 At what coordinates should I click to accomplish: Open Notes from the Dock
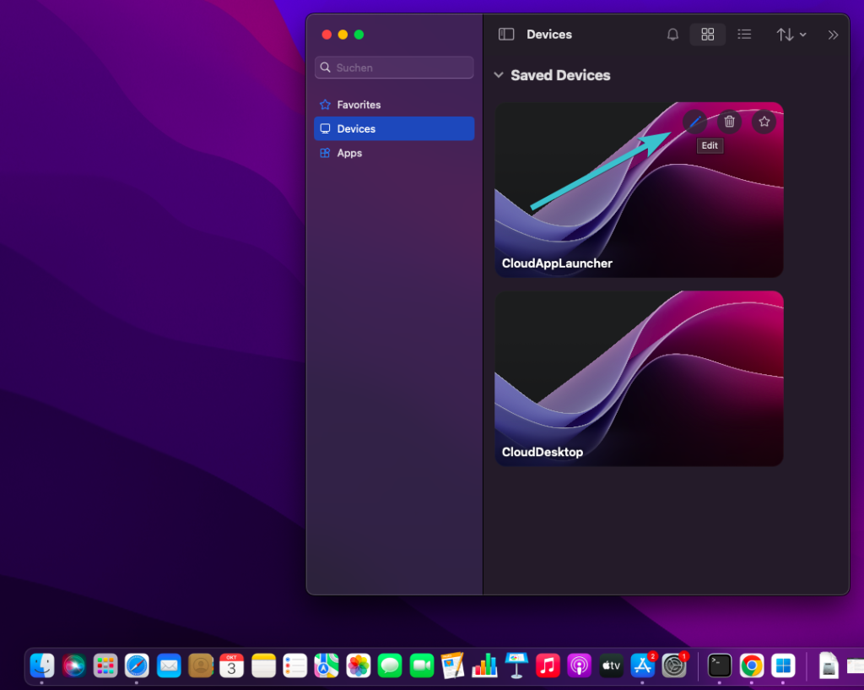(x=263, y=666)
